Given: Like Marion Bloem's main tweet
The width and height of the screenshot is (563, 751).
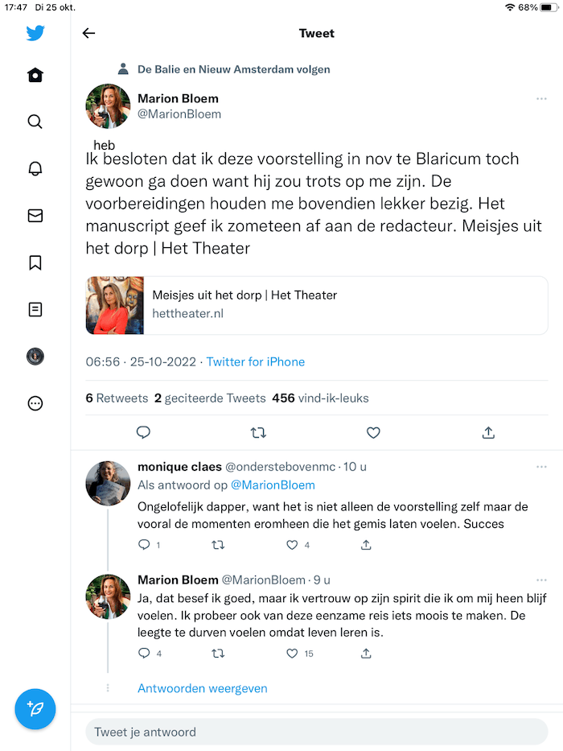Looking at the screenshot, I should [x=373, y=432].
